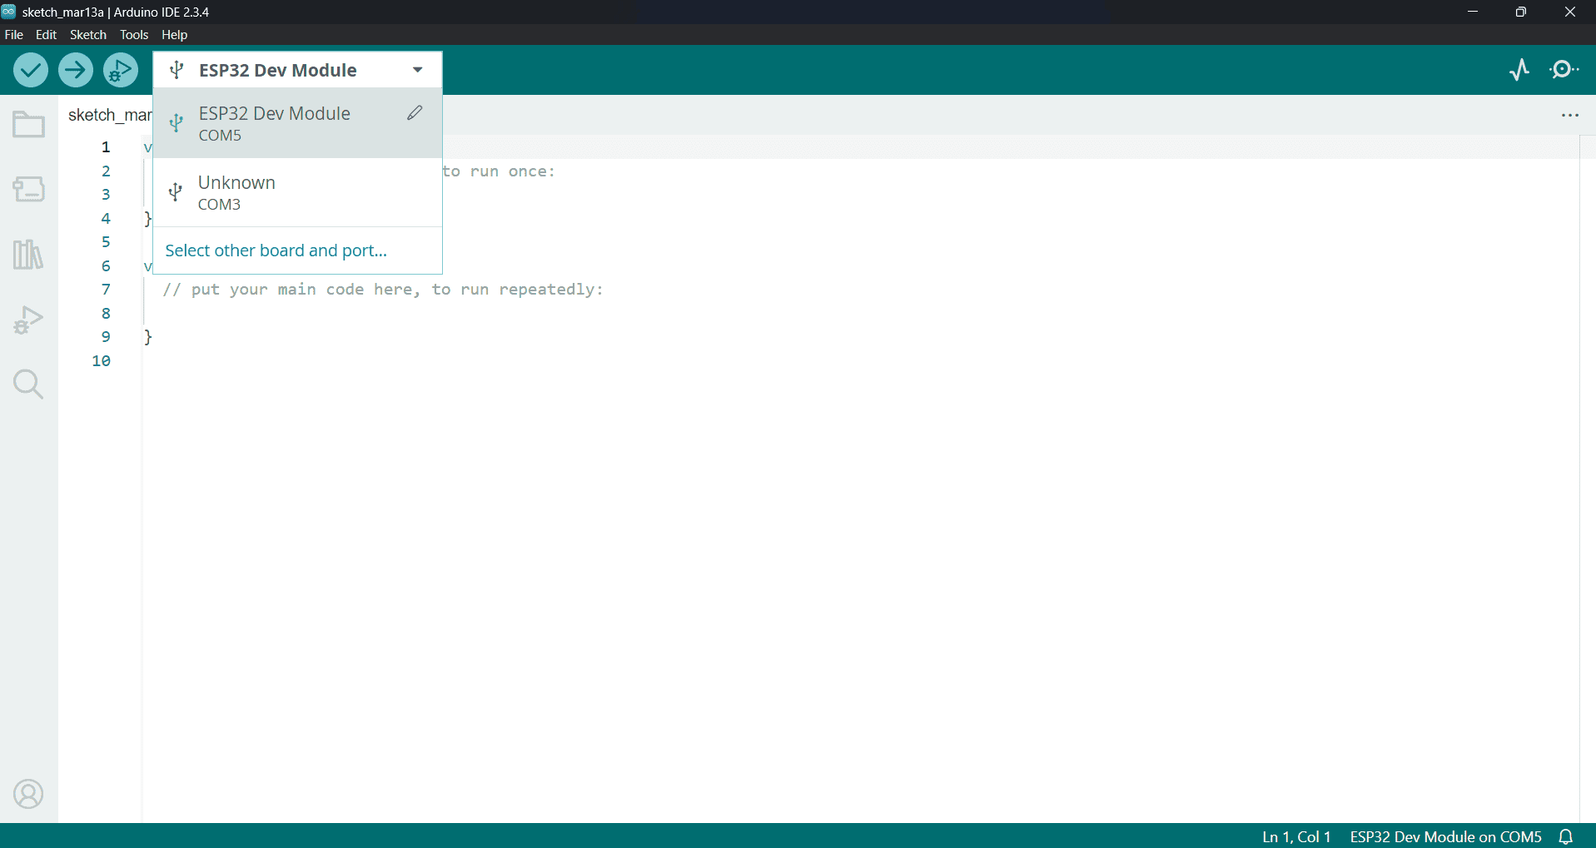Click the Arduino IDE app icon in title bar
Screen dimensions: 1596x848
click(8, 12)
